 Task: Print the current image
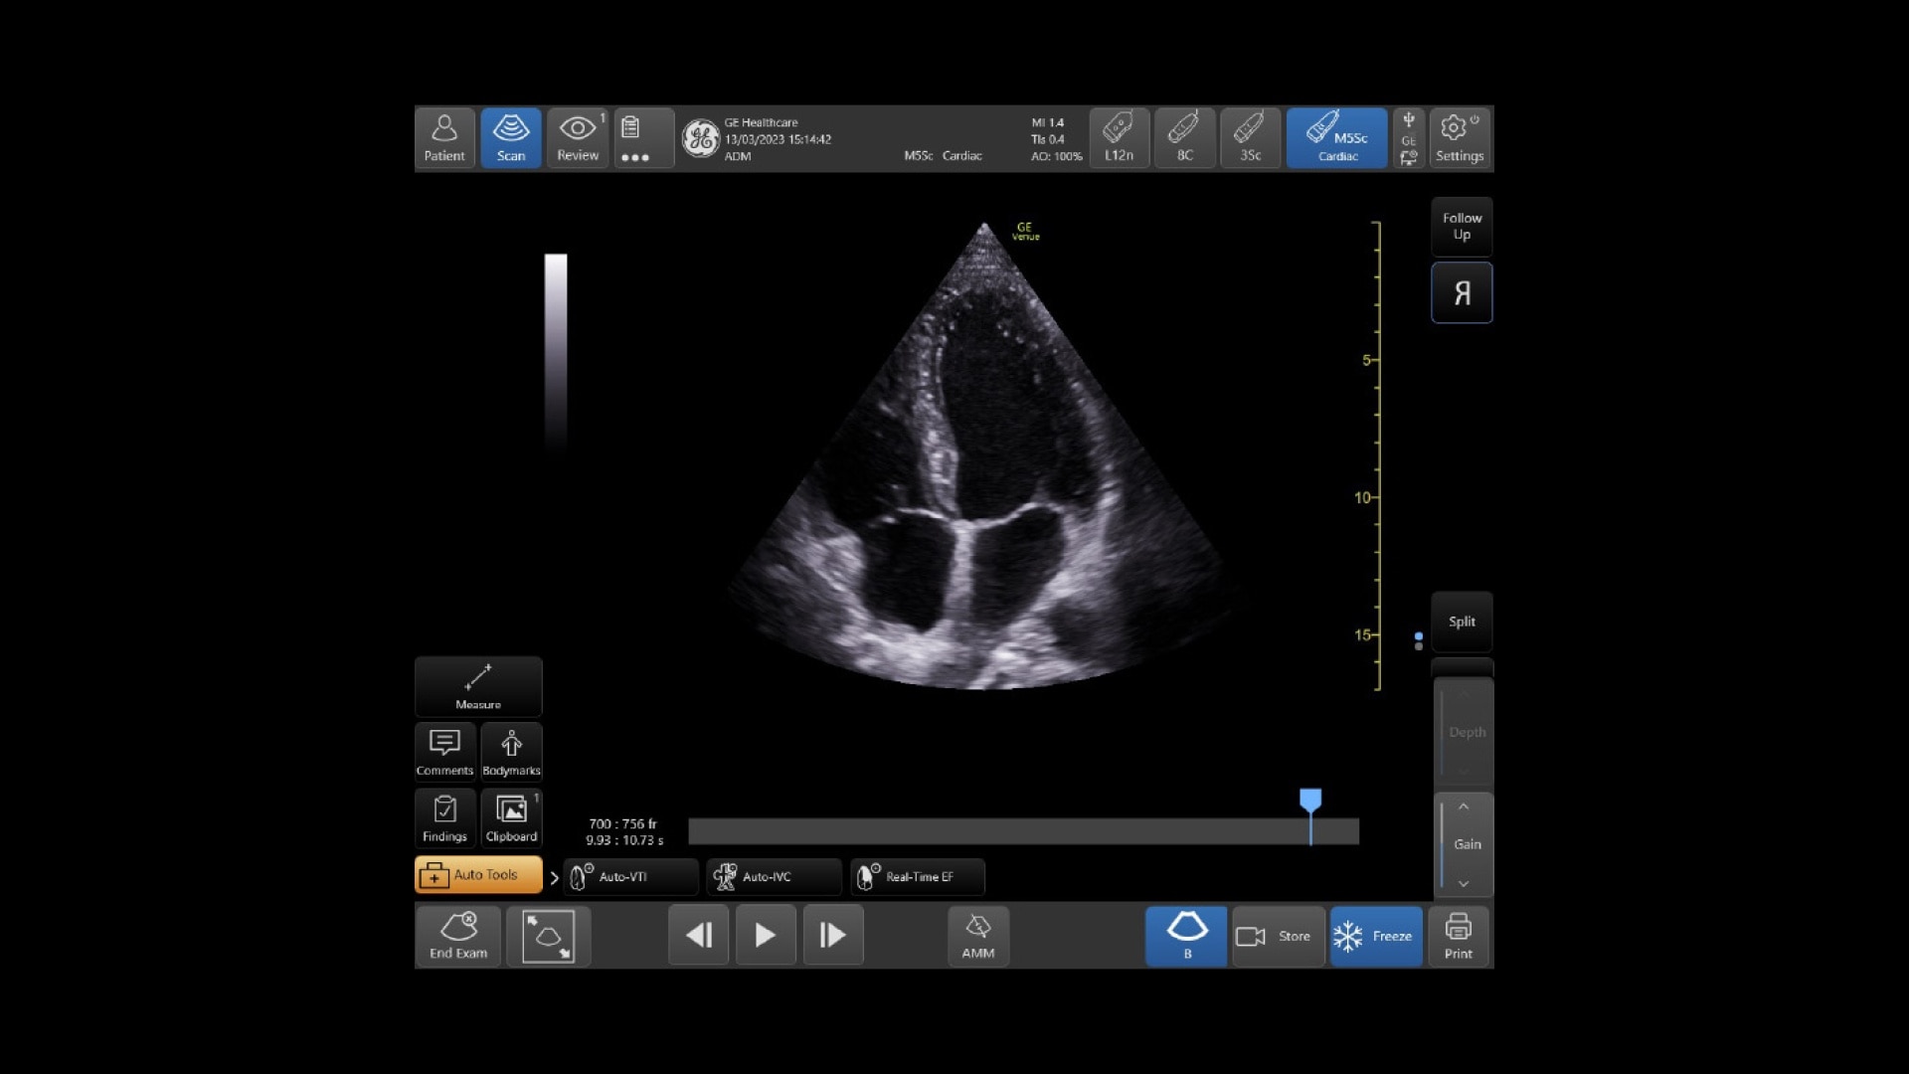pyautogui.click(x=1459, y=936)
